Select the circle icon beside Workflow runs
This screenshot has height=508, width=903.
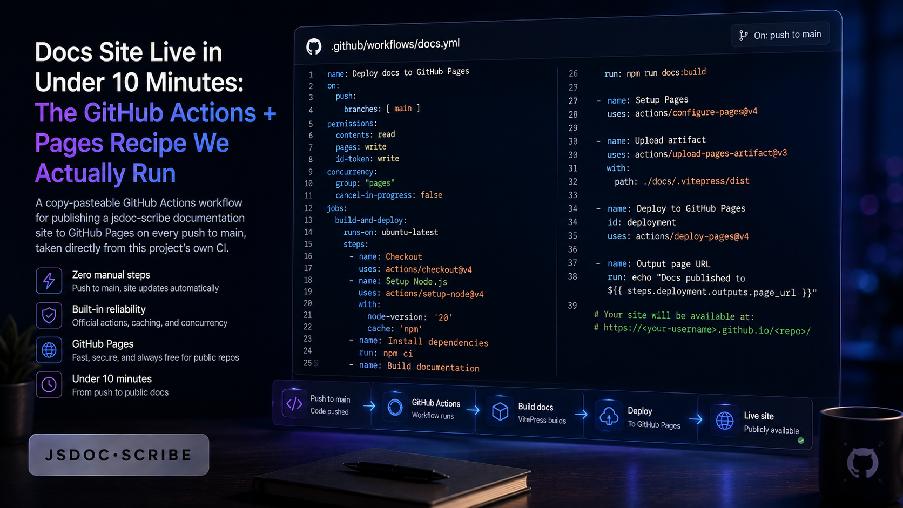click(x=395, y=407)
